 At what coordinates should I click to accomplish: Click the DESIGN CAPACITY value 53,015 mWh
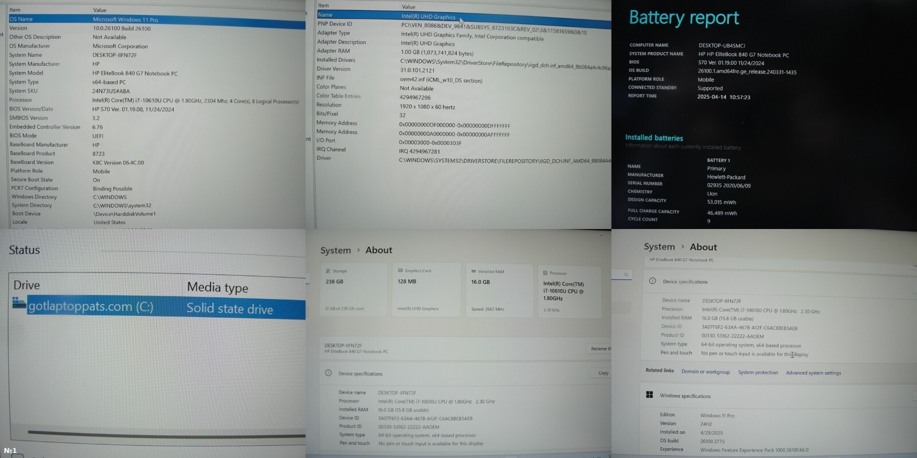[722, 202]
